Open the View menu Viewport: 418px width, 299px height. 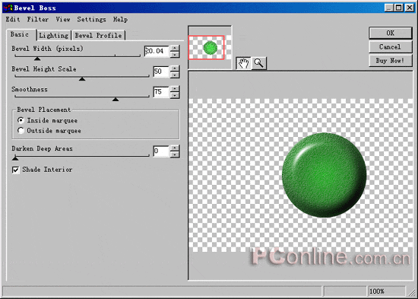point(63,20)
